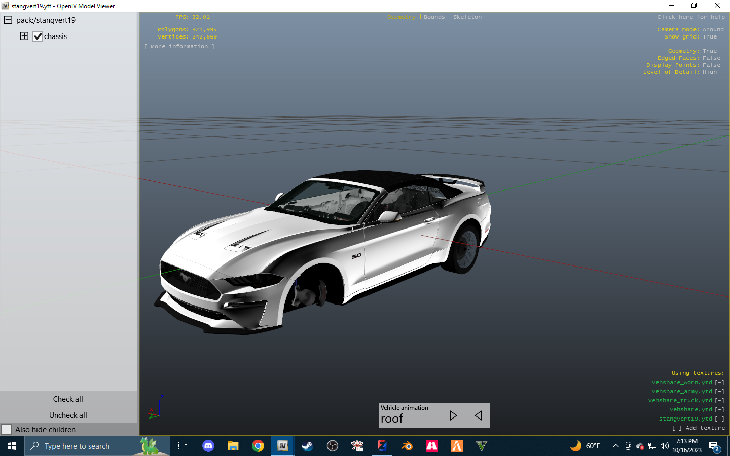Enable the Also hide children checkbox
The image size is (730, 456).
pyautogui.click(x=7, y=429)
